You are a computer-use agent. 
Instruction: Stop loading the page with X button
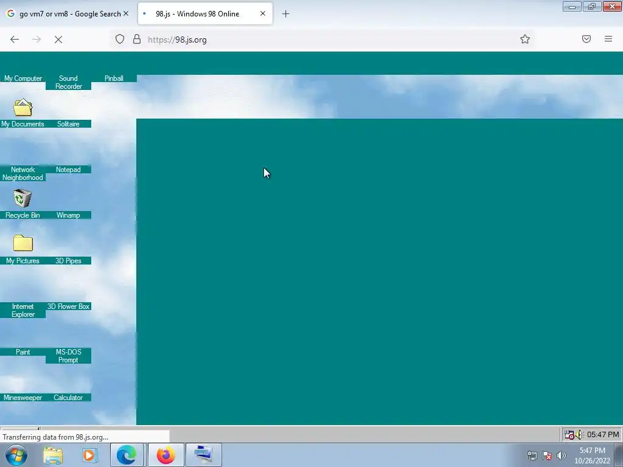pos(58,40)
